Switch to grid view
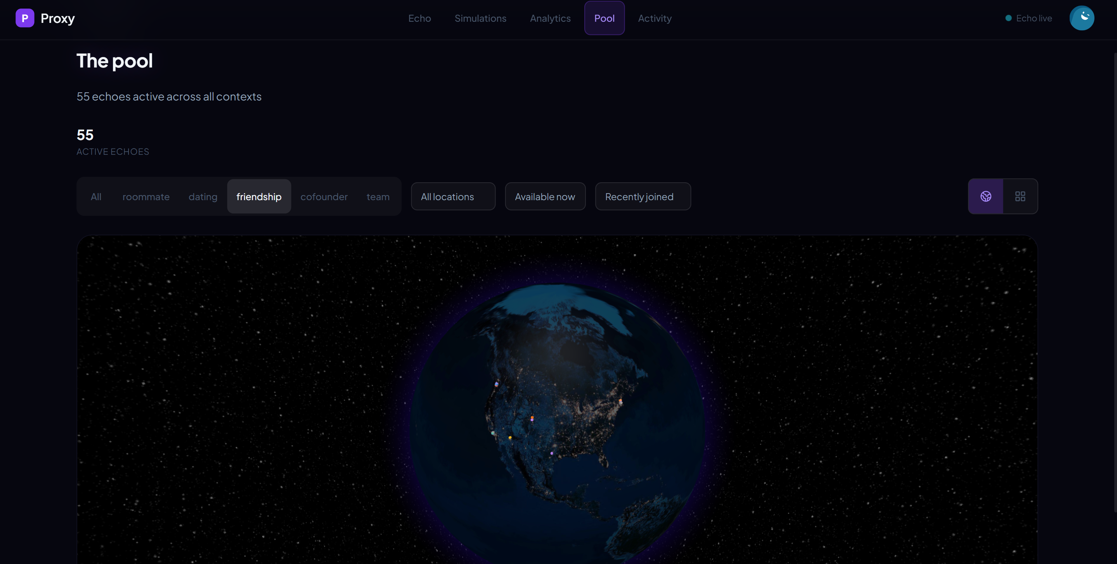The height and width of the screenshot is (564, 1117). (x=1020, y=196)
